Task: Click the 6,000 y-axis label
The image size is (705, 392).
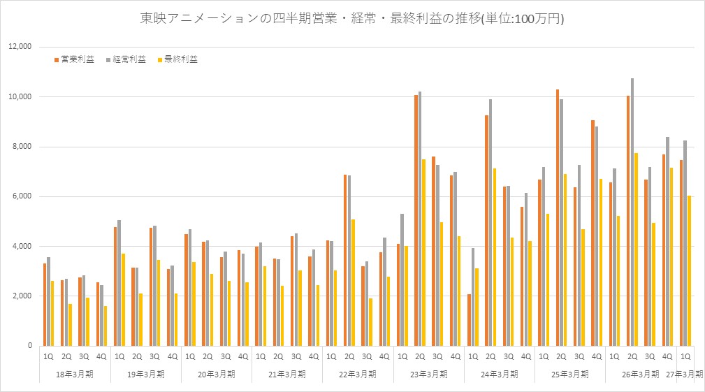Action: tap(22, 196)
